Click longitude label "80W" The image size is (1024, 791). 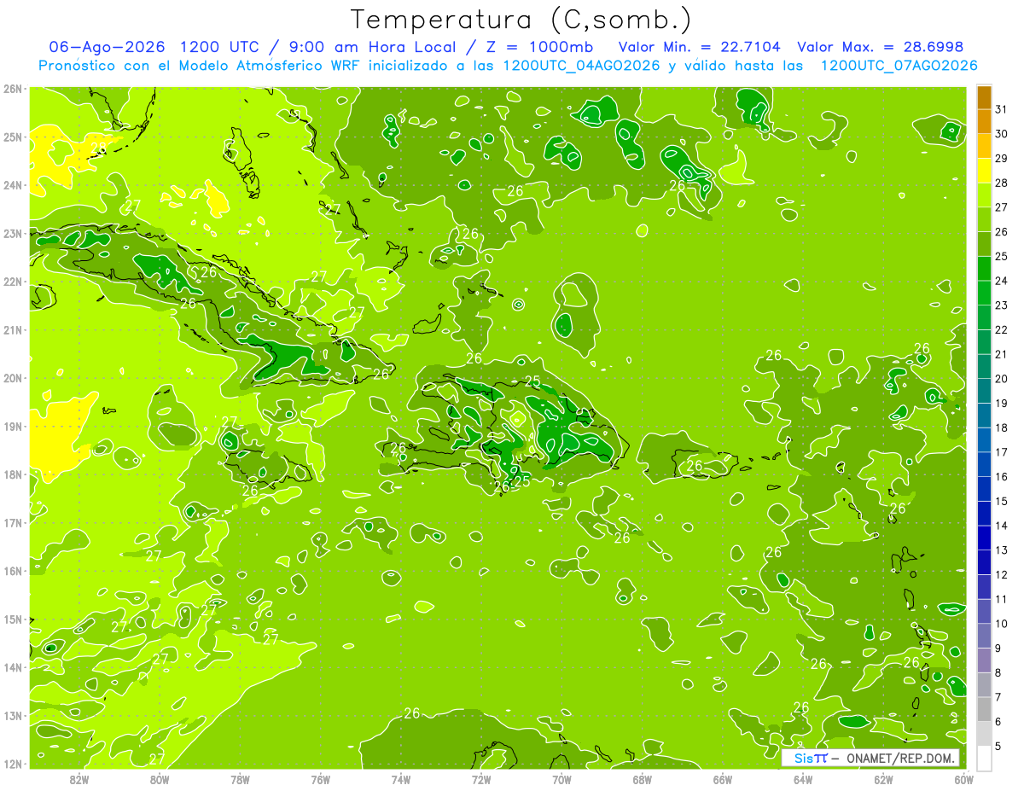point(159,778)
